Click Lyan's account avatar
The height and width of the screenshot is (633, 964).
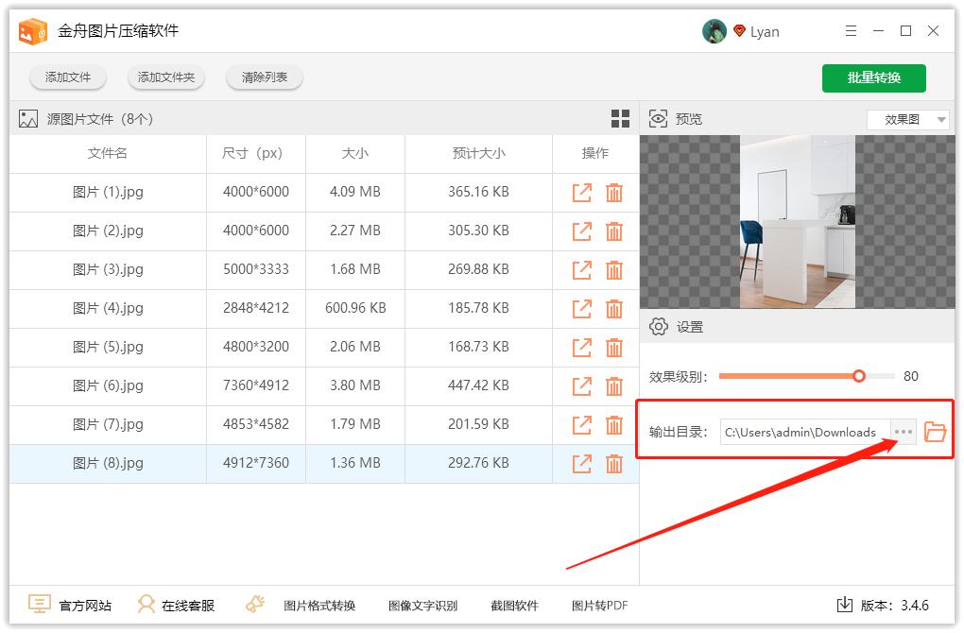[714, 30]
